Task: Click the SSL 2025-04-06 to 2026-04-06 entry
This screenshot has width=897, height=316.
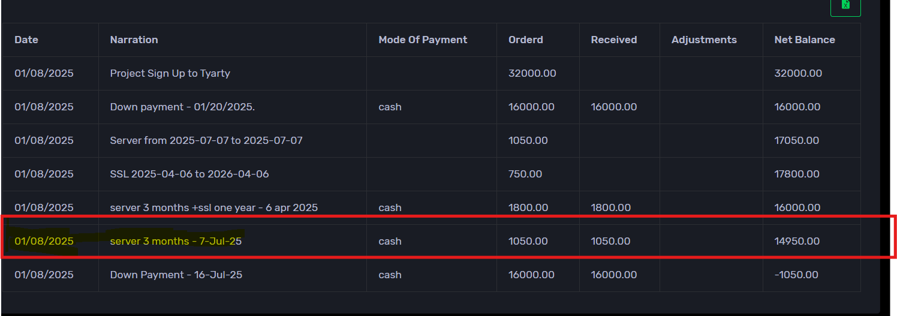Action: coord(189,174)
